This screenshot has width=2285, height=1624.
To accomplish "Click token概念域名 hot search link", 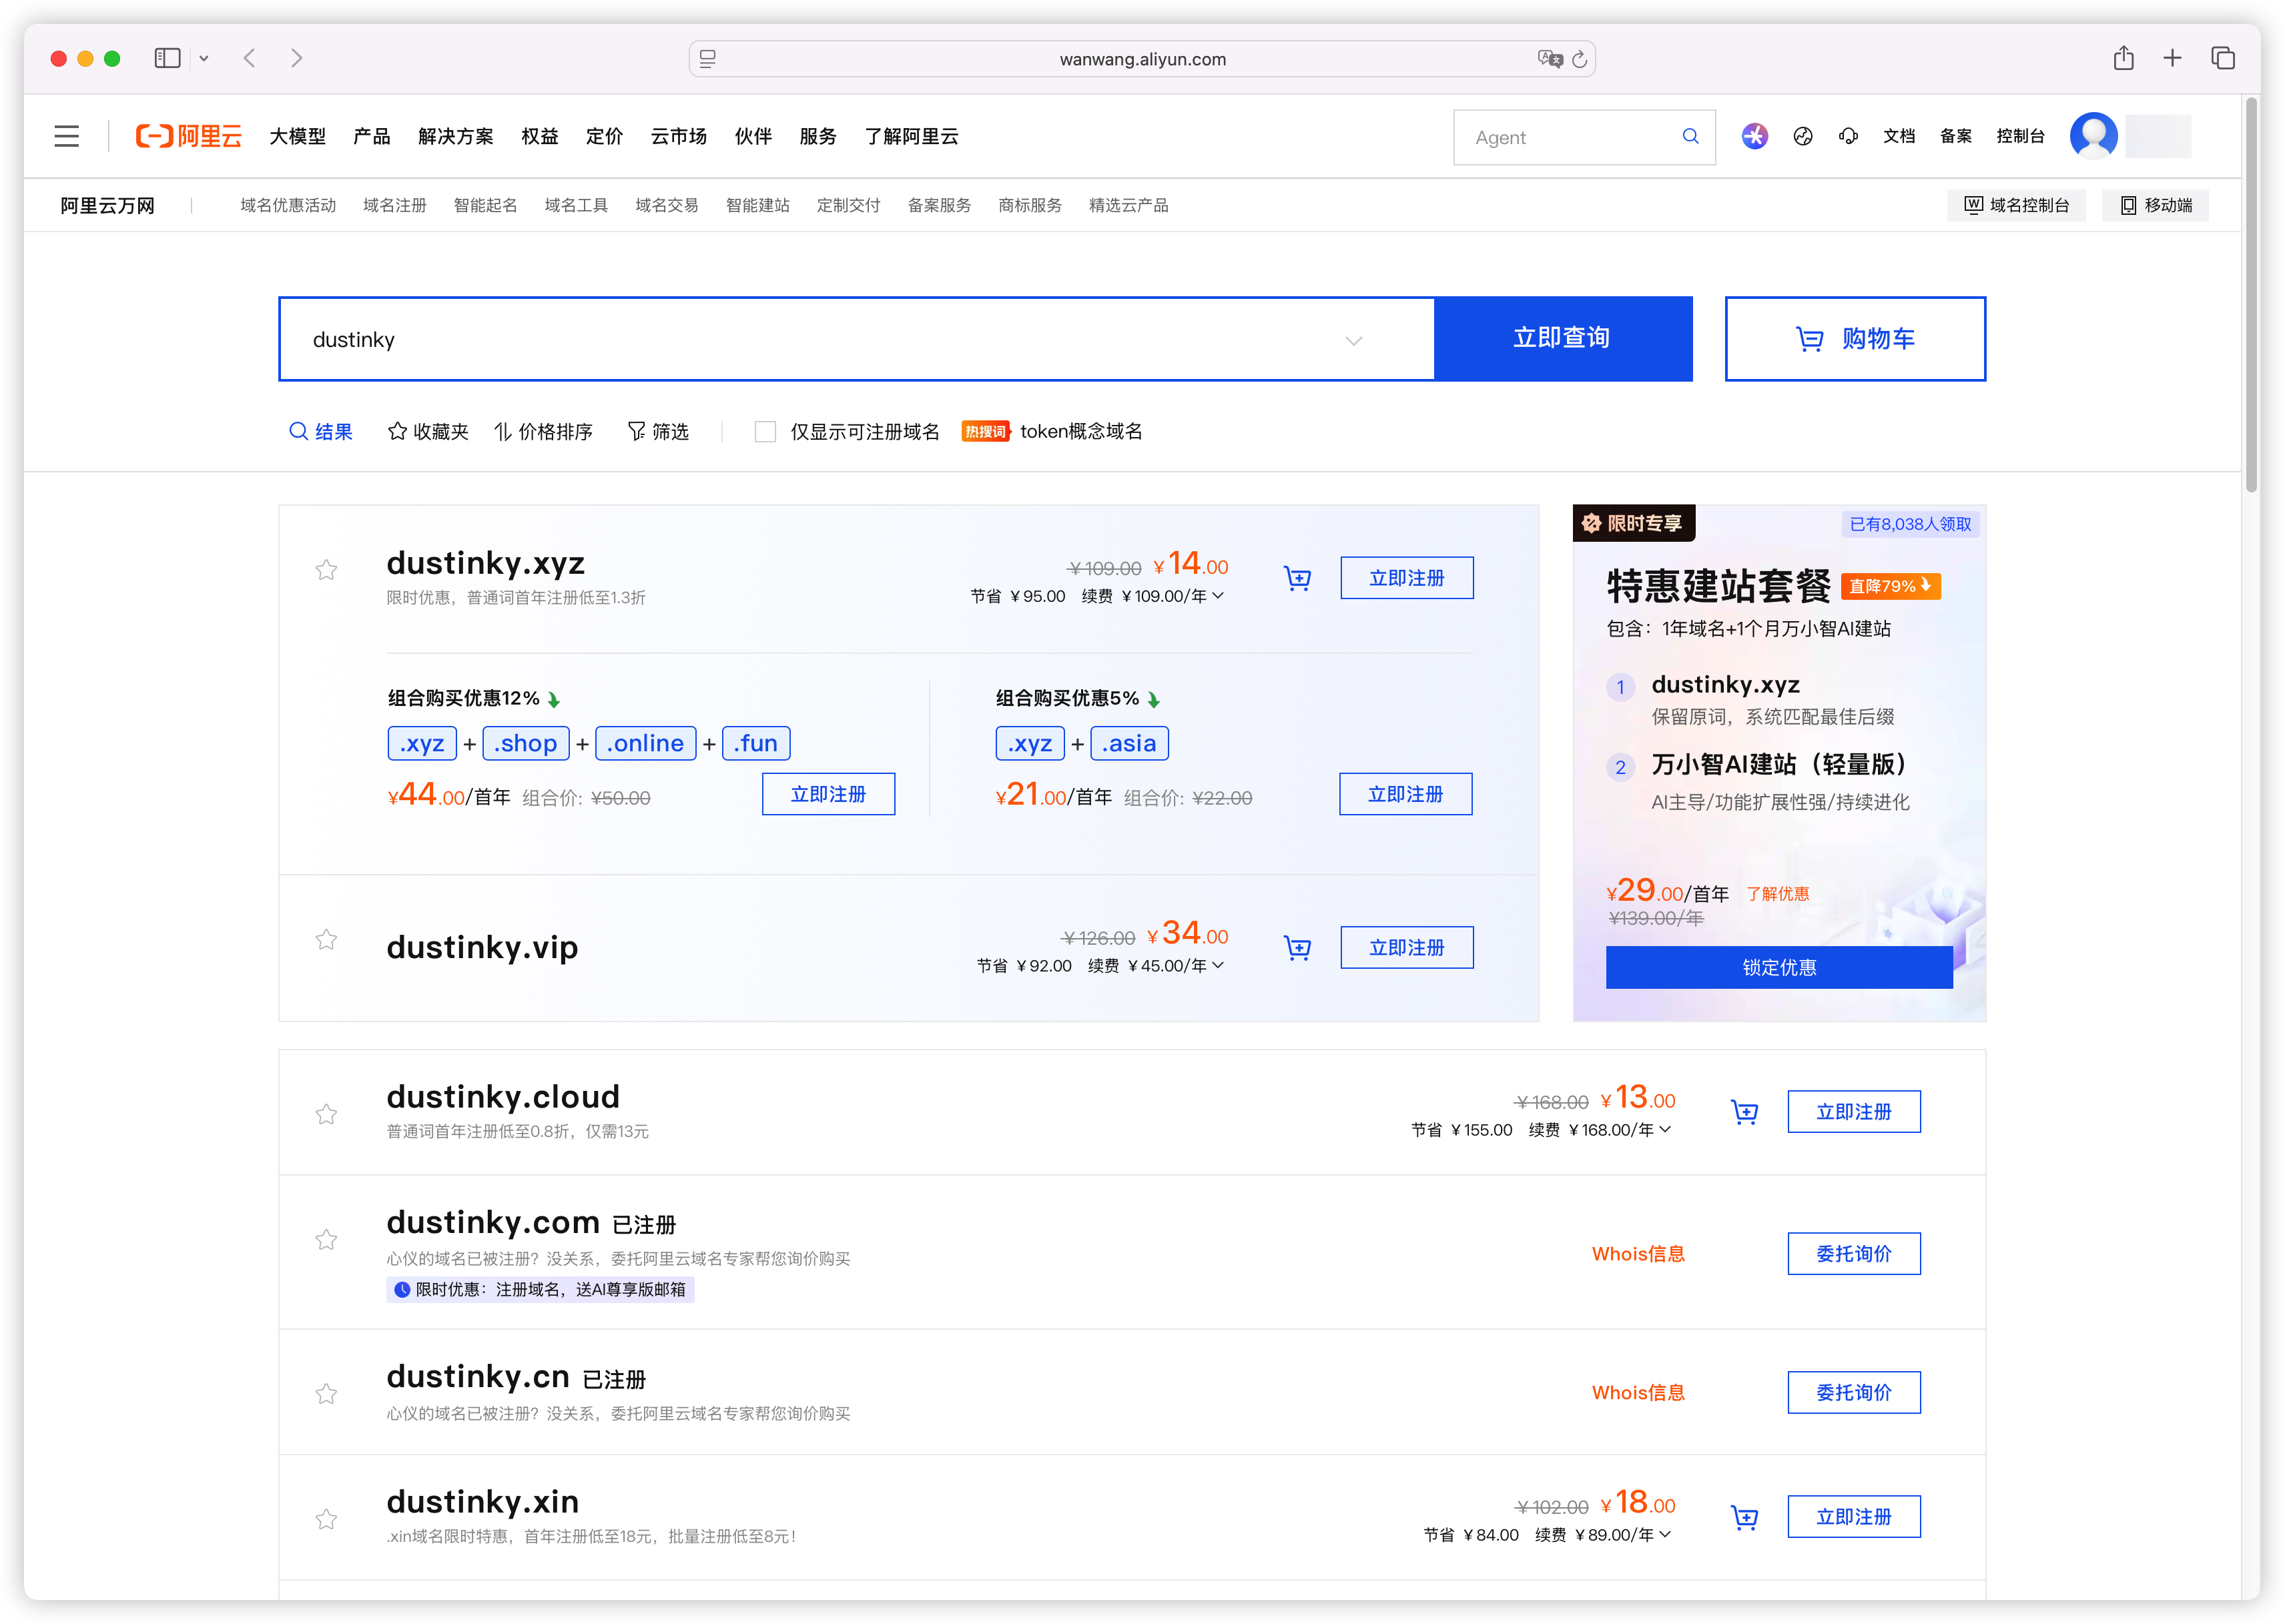I will click(1080, 432).
